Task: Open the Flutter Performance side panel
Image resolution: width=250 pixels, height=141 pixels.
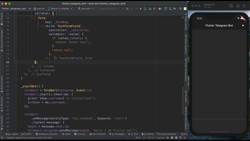Action: point(186,70)
